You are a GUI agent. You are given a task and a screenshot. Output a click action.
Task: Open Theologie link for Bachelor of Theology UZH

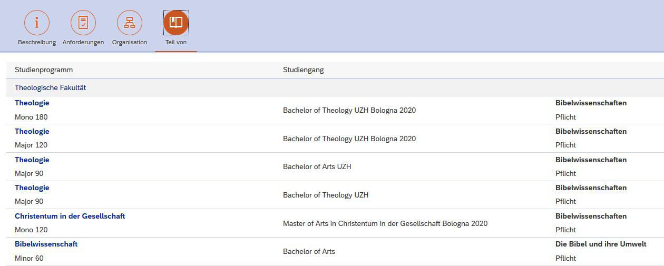coord(32,188)
